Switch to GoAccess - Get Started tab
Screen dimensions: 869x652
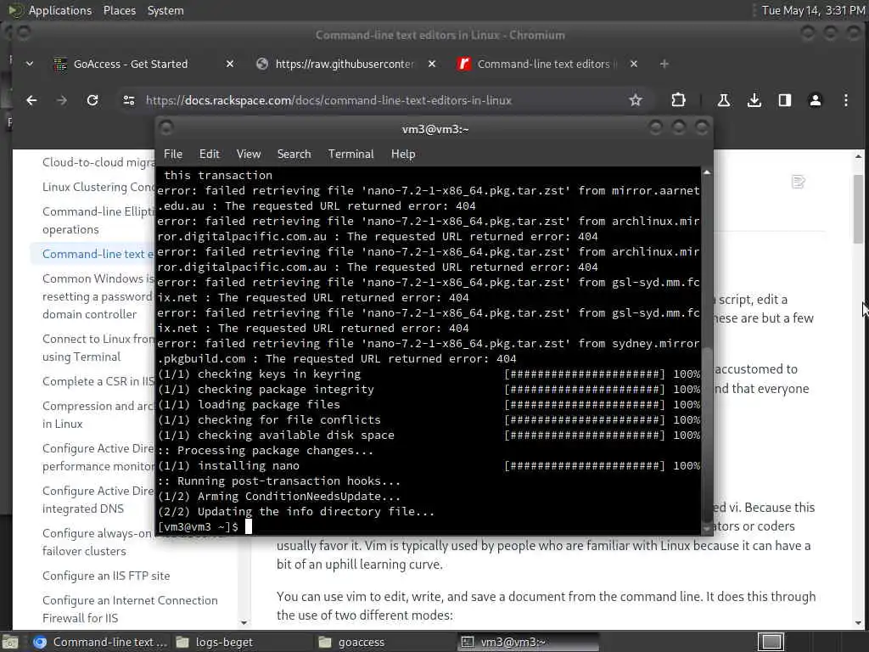[132, 65]
